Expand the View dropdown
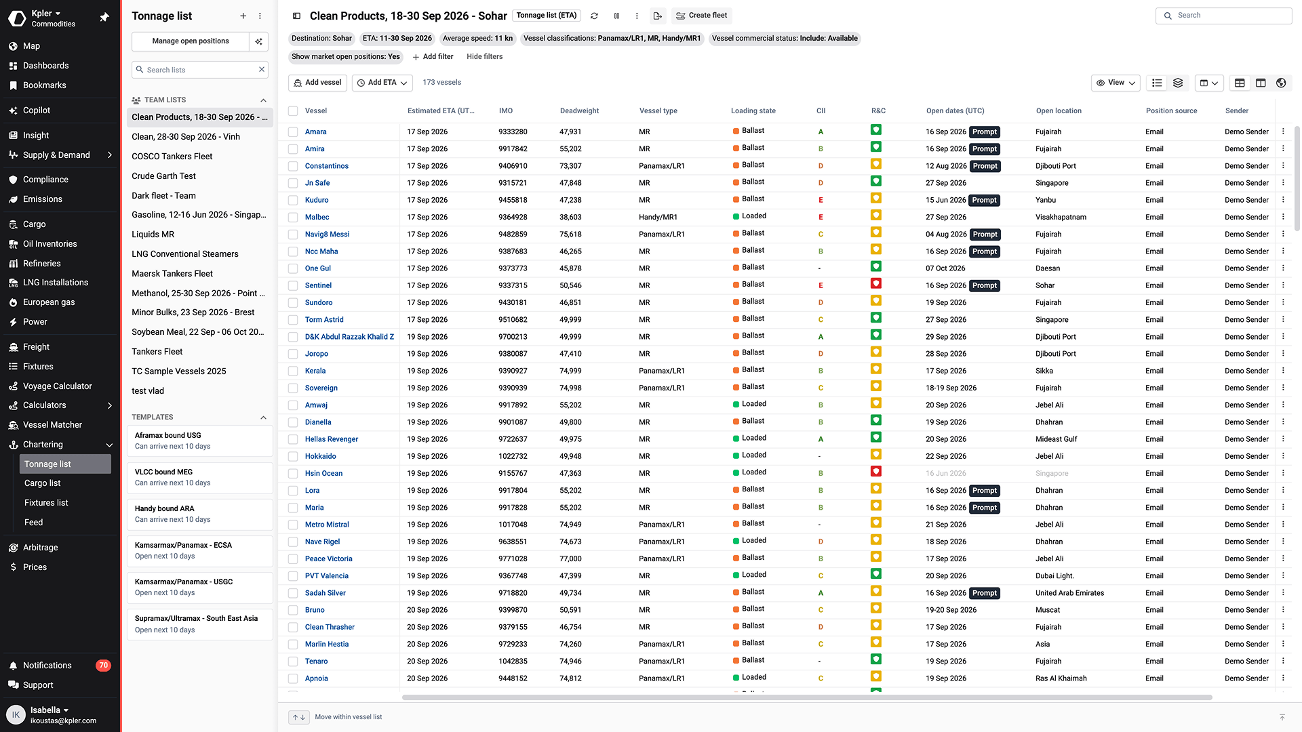 (x=1116, y=83)
